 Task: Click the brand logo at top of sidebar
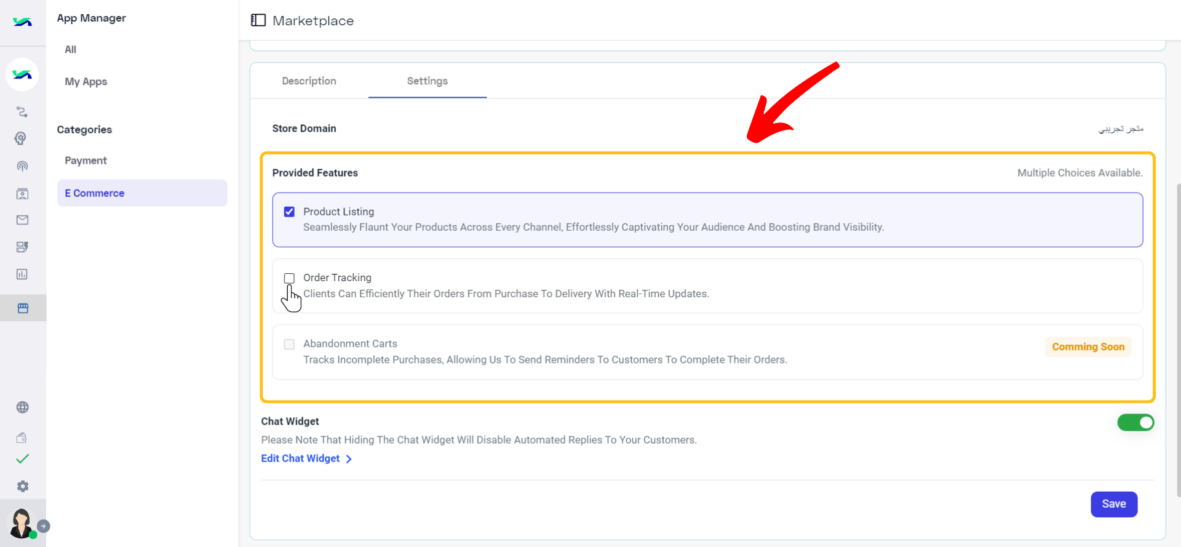tap(22, 22)
